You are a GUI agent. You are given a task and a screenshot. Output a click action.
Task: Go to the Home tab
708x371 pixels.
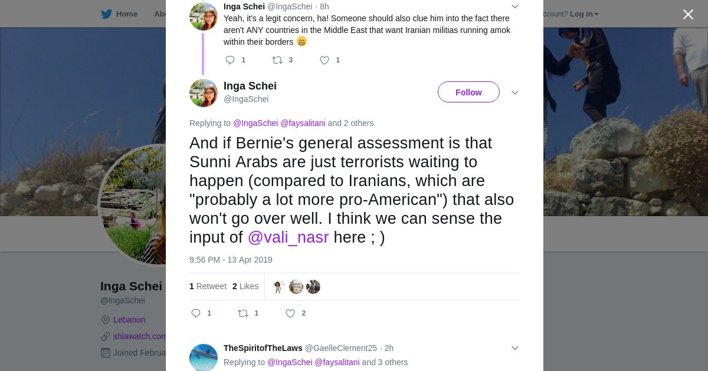[x=126, y=14]
